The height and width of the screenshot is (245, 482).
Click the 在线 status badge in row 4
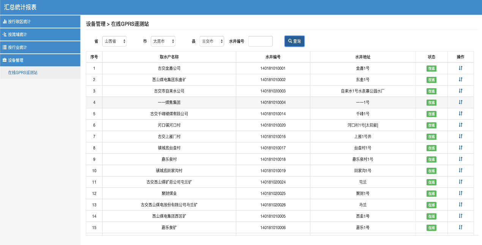(x=431, y=103)
